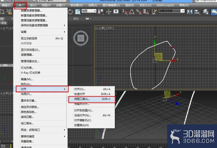The width and height of the screenshot is (217, 148).
Task: Toggle 3D Snaps magnet icon
Action: click(x=125, y=12)
